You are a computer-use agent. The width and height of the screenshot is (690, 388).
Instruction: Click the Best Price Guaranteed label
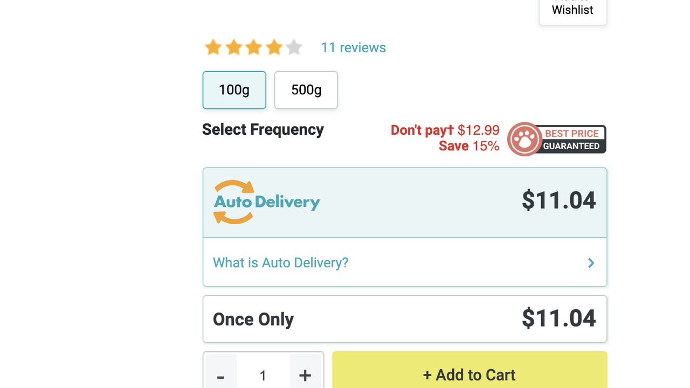click(571, 140)
